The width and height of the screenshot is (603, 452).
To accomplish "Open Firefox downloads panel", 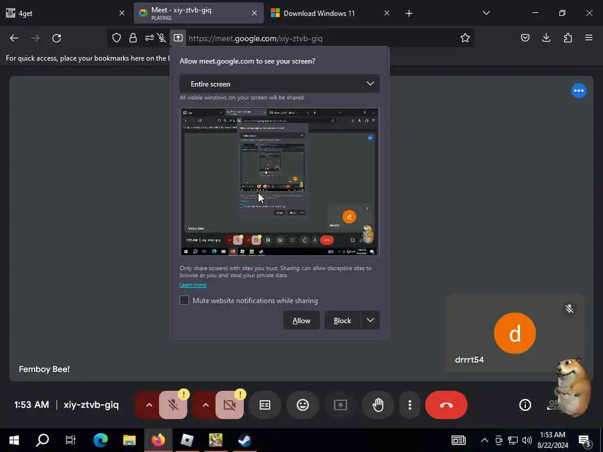I will pos(546,38).
